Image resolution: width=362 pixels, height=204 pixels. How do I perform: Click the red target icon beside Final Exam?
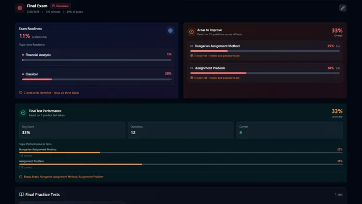pos(20,8)
